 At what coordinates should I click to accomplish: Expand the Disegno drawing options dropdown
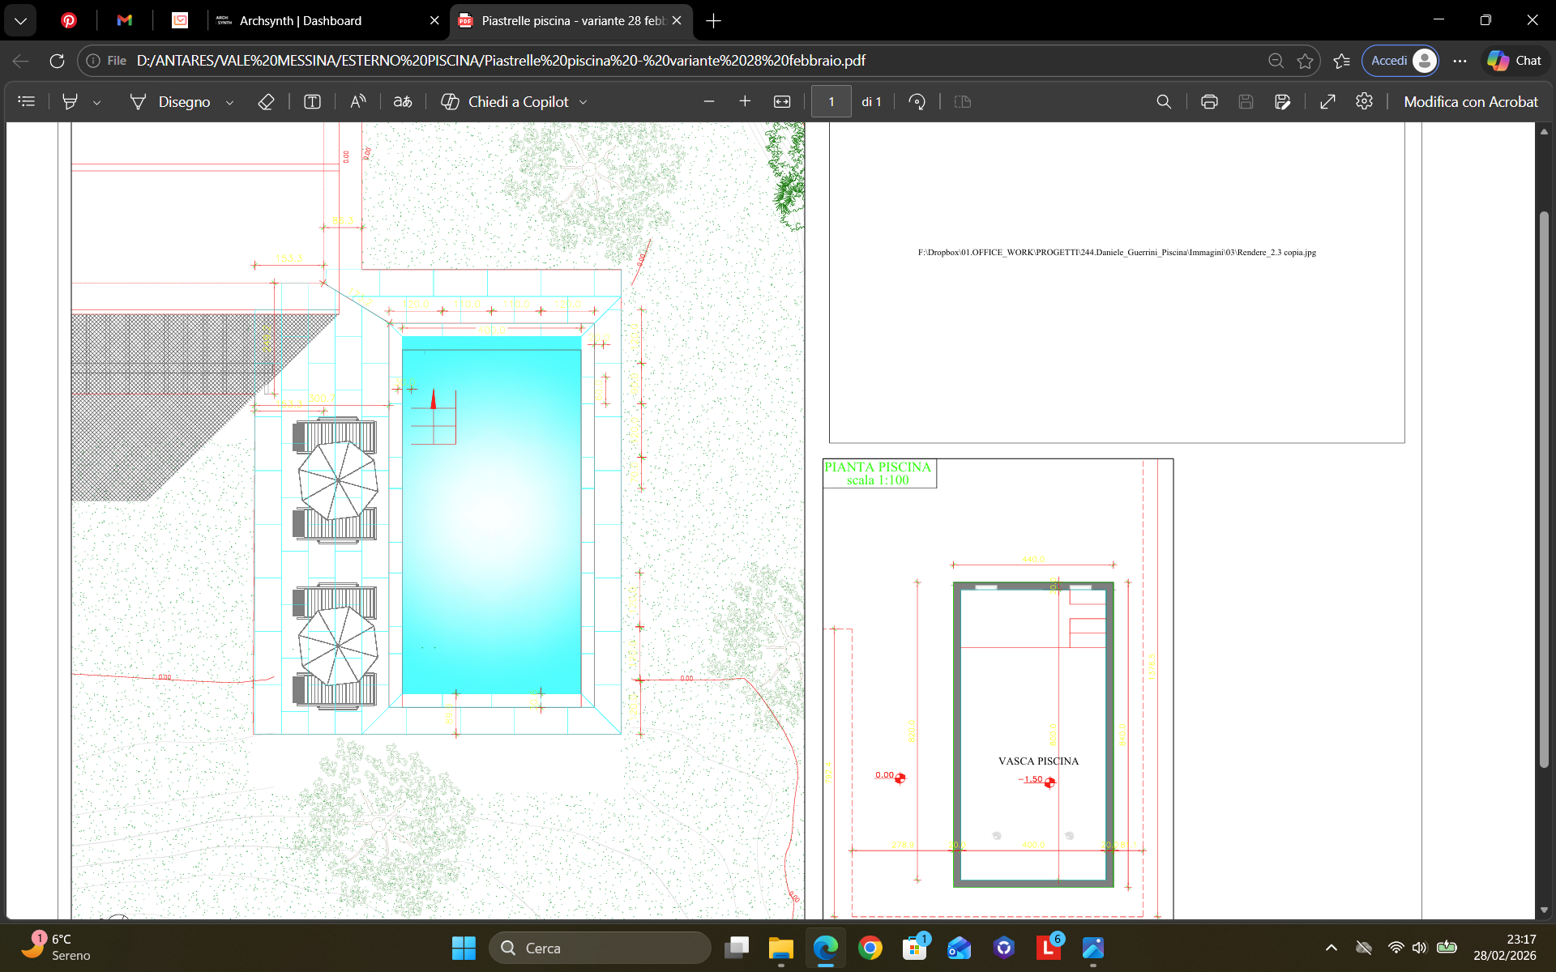[x=229, y=103]
